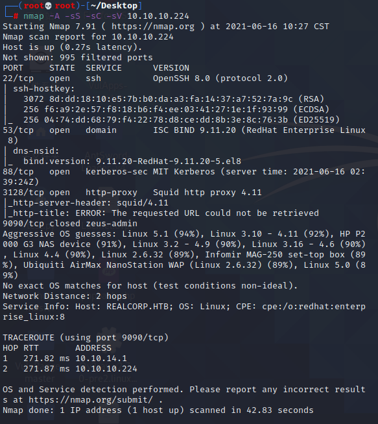Open the https://nmap.org link in header

tap(153, 27)
